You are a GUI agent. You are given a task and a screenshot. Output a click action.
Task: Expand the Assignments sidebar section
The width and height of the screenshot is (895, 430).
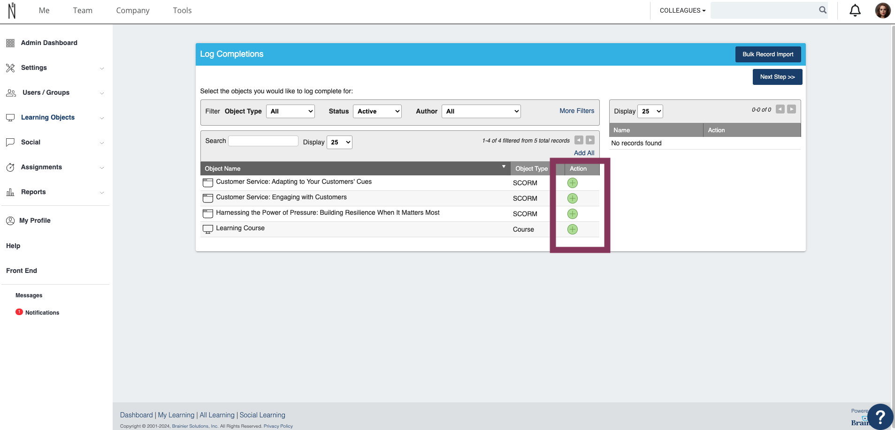pyautogui.click(x=102, y=168)
